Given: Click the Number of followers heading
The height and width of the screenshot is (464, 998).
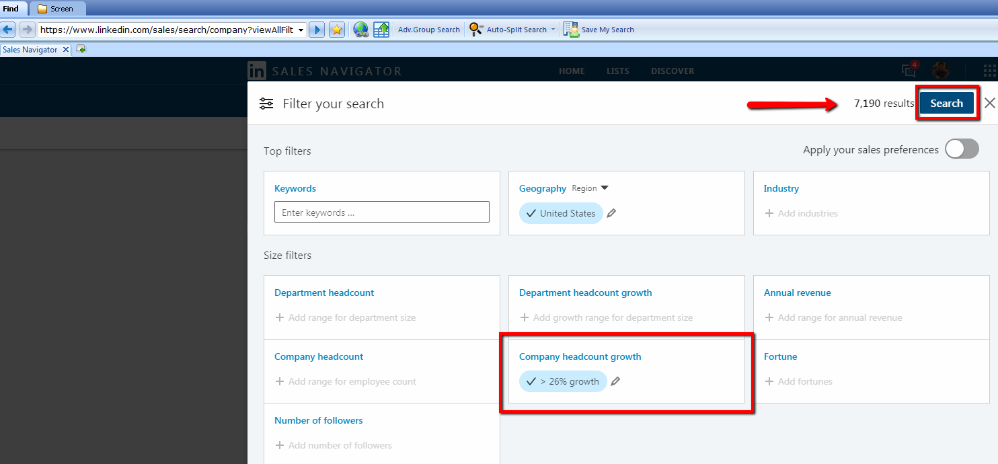Looking at the screenshot, I should (x=319, y=420).
